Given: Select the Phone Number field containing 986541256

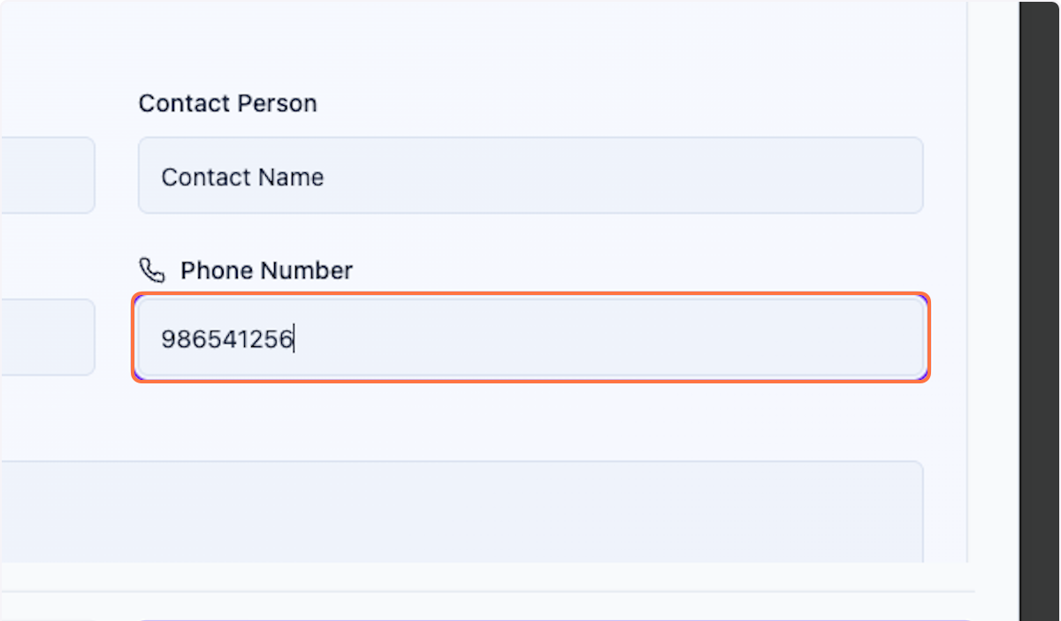Looking at the screenshot, I should (x=530, y=337).
